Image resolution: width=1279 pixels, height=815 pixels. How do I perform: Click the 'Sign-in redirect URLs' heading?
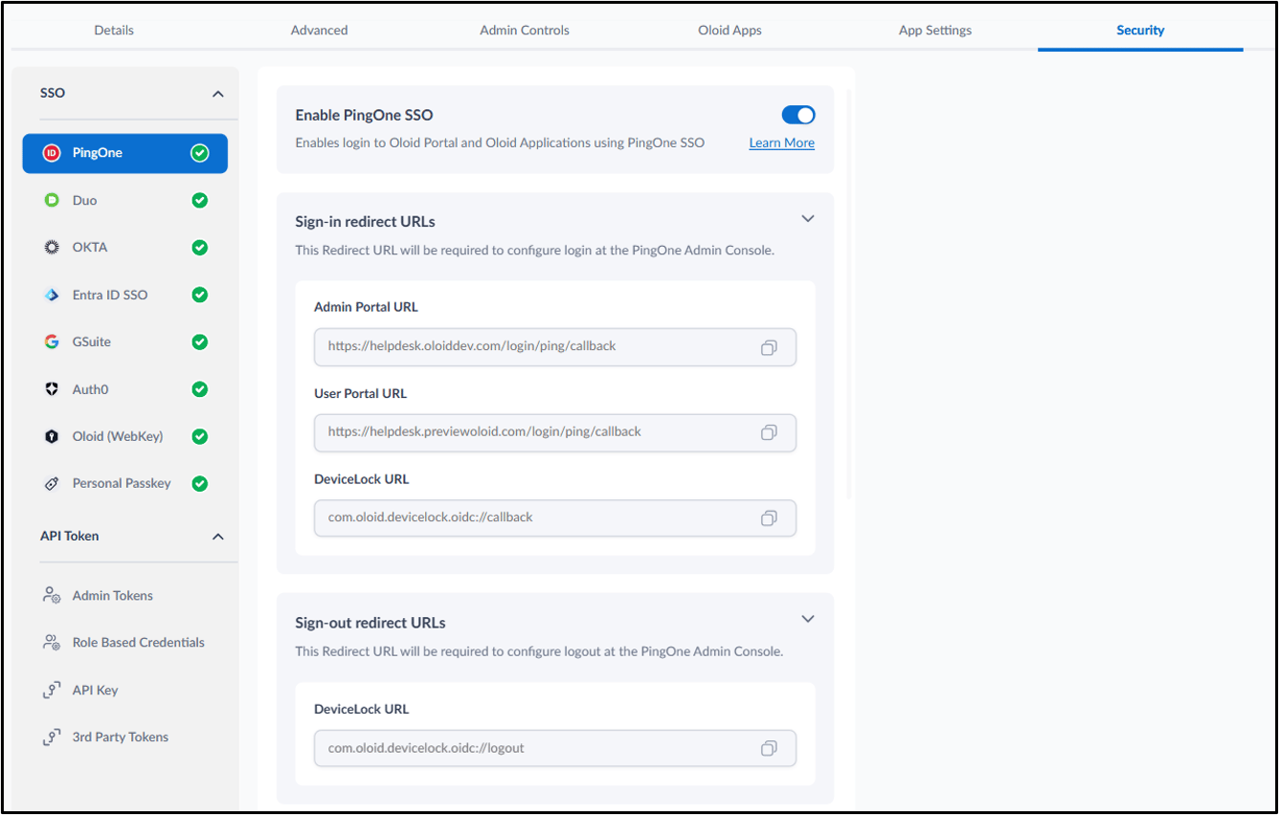point(365,222)
